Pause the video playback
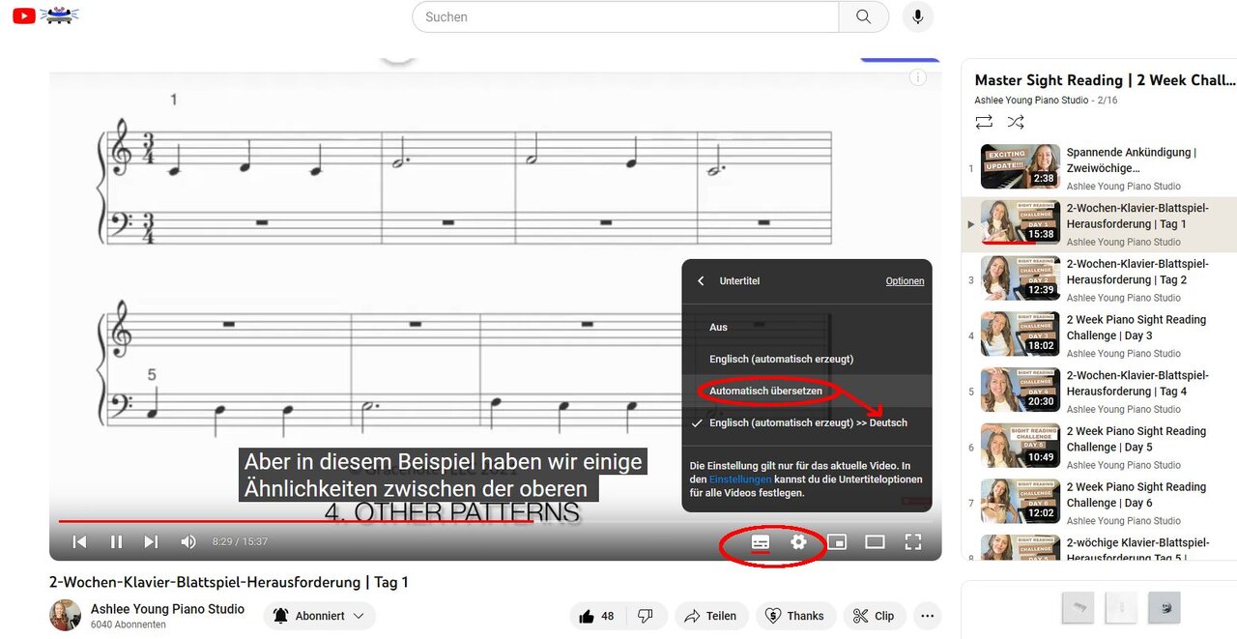This screenshot has height=639, width=1237. (x=116, y=541)
